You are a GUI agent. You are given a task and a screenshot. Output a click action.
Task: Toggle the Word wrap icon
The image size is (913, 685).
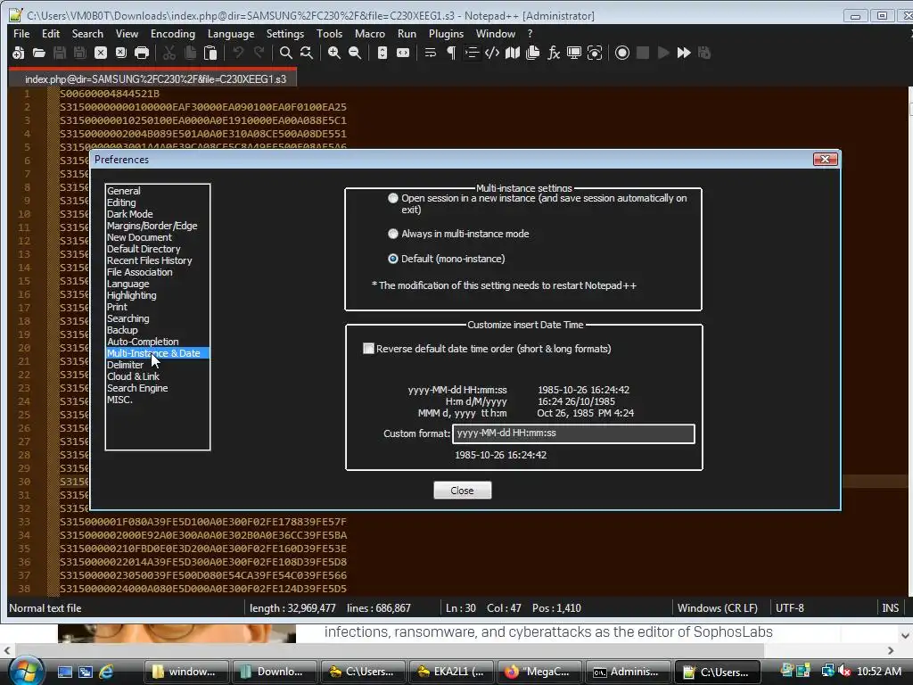pyautogui.click(x=431, y=53)
